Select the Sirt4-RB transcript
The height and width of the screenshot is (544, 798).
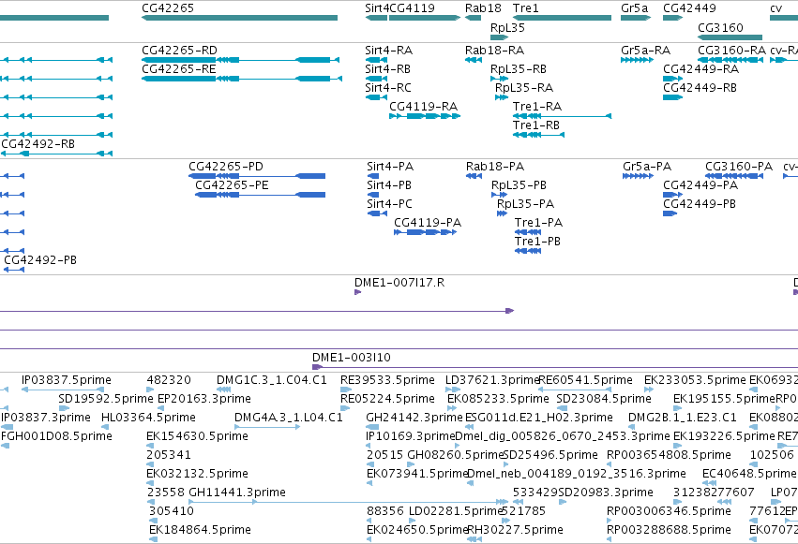tap(377, 79)
